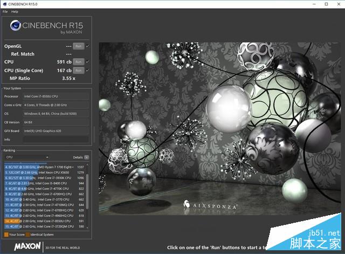Toggle the CPU Single Core checkbox

point(87,70)
